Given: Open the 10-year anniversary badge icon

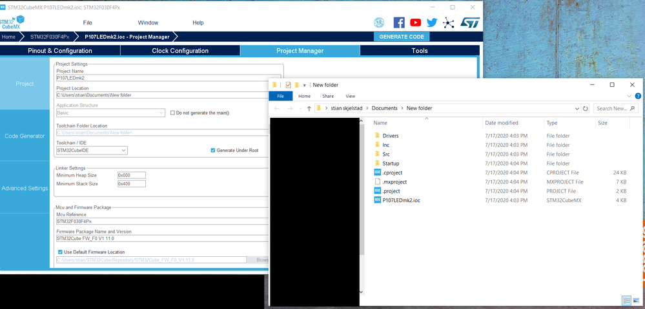Looking at the screenshot, I should (x=379, y=23).
